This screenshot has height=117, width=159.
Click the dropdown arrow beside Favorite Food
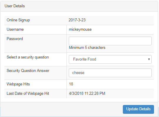[149, 59]
